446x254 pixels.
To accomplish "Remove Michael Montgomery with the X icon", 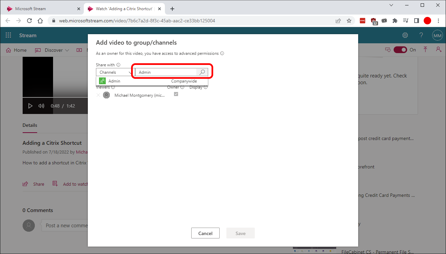I will [x=98, y=95].
